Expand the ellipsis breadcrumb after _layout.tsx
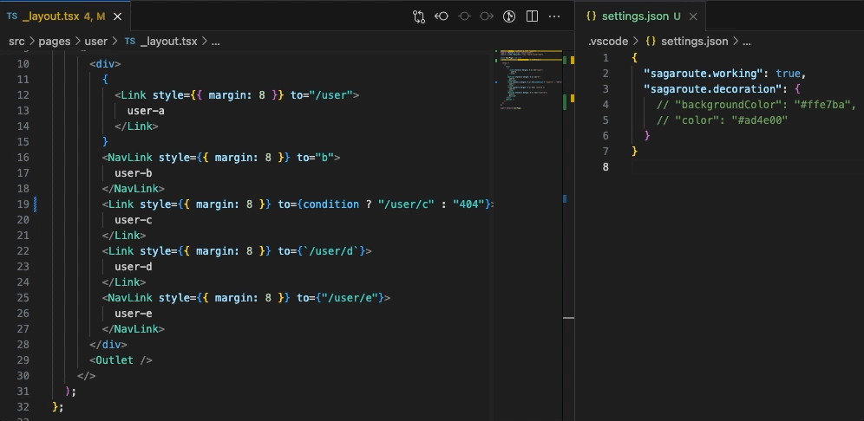864x421 pixels. [x=215, y=42]
